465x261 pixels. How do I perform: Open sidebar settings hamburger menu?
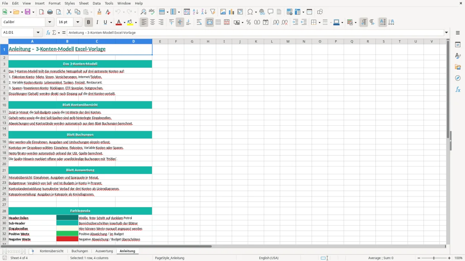pyautogui.click(x=458, y=32)
